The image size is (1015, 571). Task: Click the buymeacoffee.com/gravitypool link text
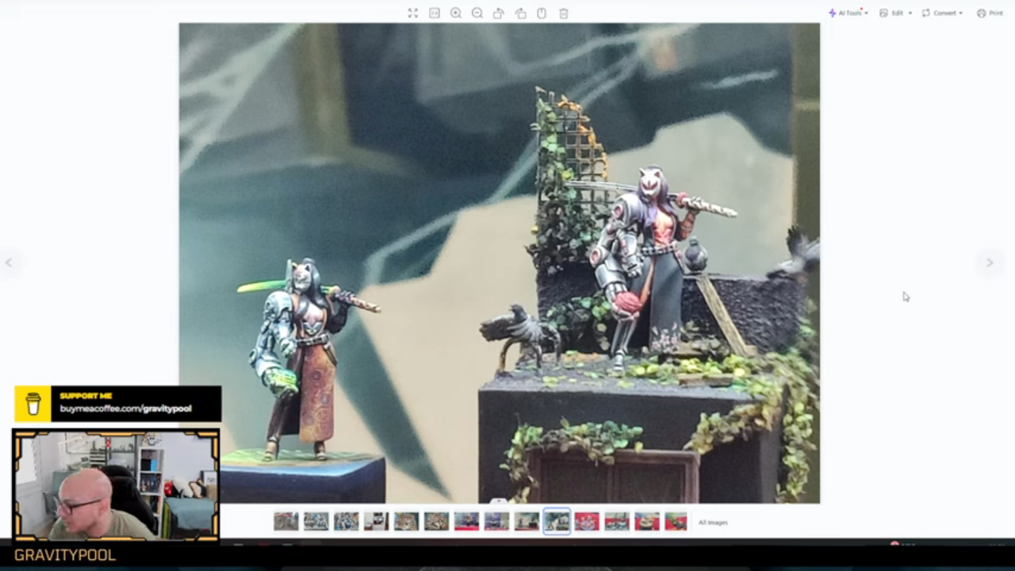click(x=125, y=409)
